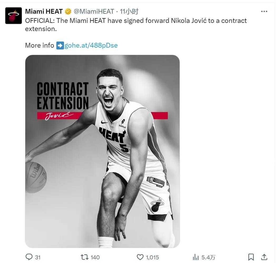Open the Miami HEAT profile avatar
Image resolution: width=276 pixels, height=263 pixels.
click(x=13, y=16)
